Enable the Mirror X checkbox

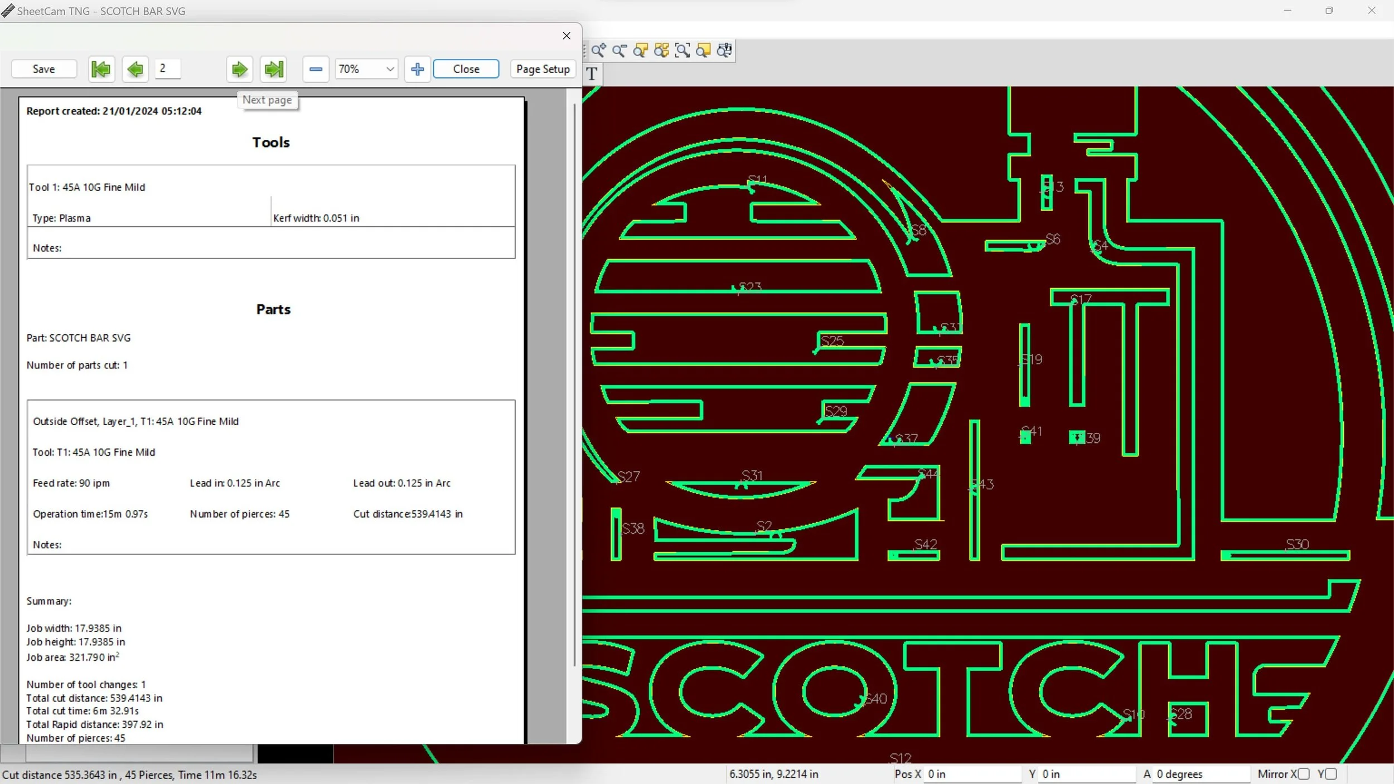pyautogui.click(x=1304, y=774)
